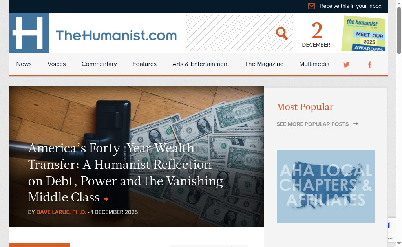Open The Magazine menu item
Image resolution: width=402 pixels, height=247 pixels.
(x=264, y=64)
